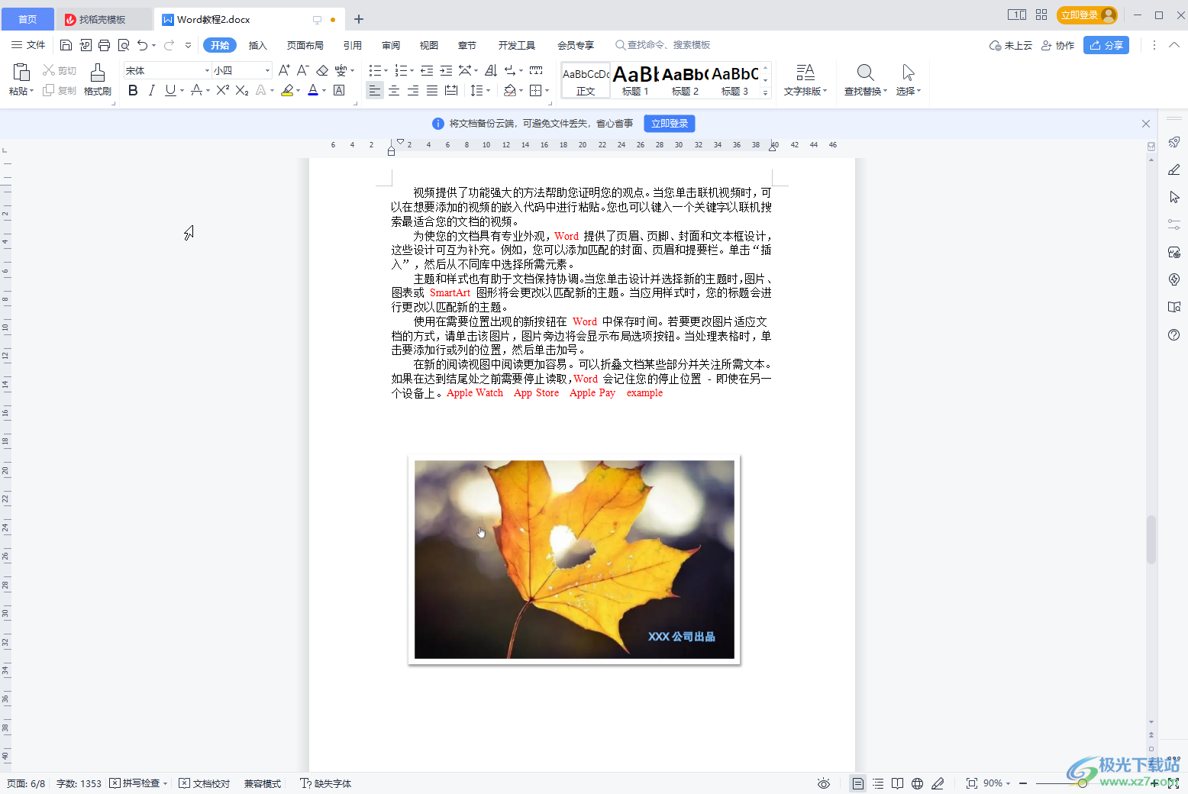Open help icon in right sidebar
The image size is (1188, 794).
[x=1174, y=334]
